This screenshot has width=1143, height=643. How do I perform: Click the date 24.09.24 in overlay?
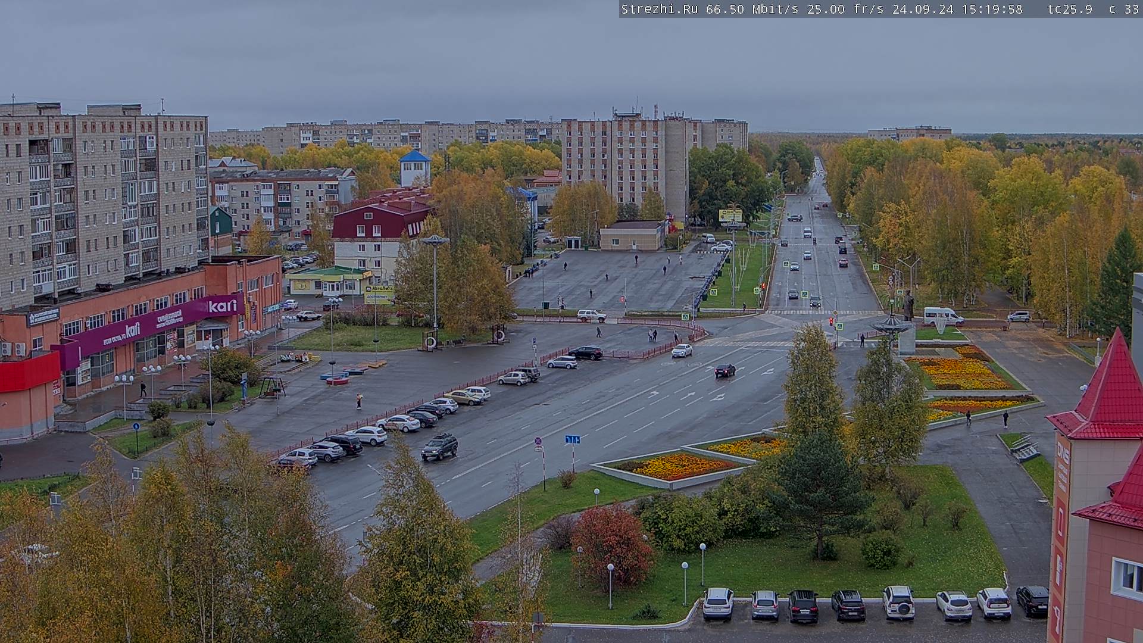[922, 9]
